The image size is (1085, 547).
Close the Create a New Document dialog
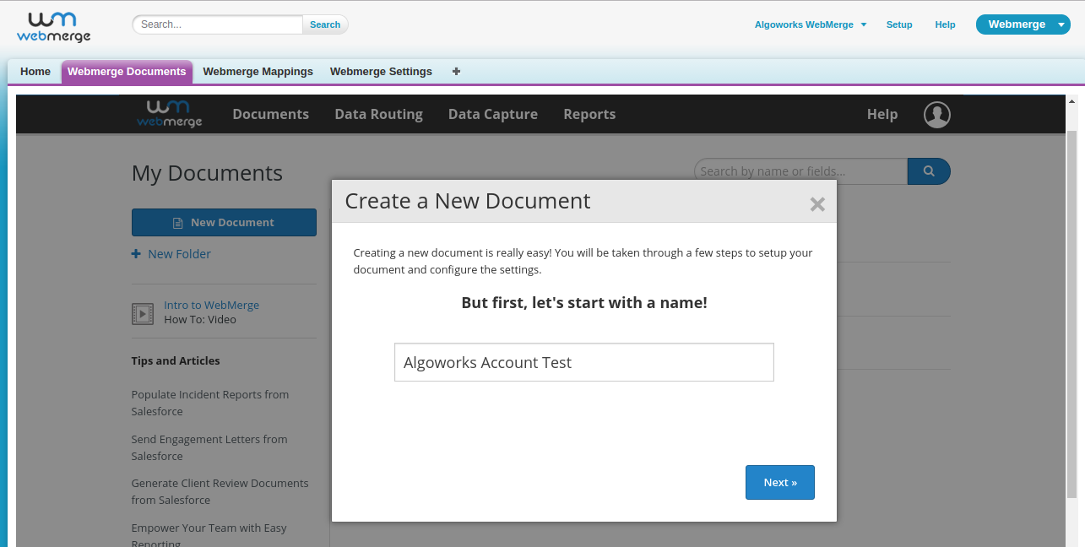point(816,203)
